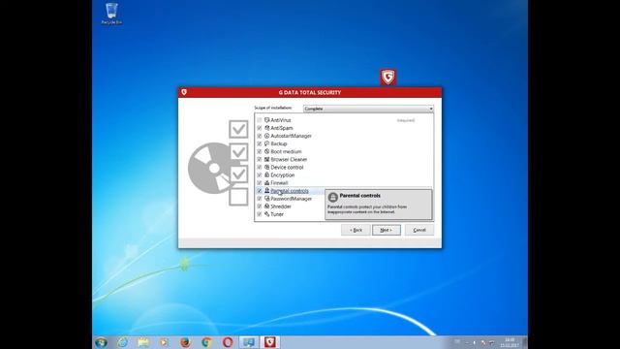Image resolution: width=620 pixels, height=349 pixels.
Task: Select the AntiVirus list entry text
Action: [281, 120]
